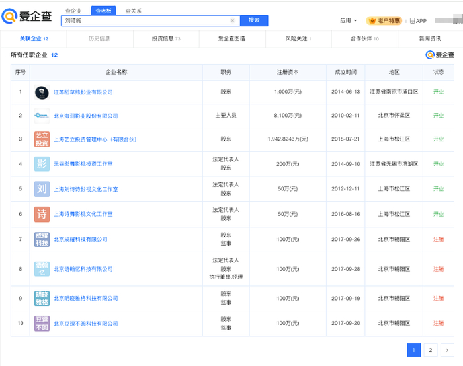Open the 风险关注 tab
Image resolution: width=463 pixels, height=366 pixels.
(x=298, y=39)
